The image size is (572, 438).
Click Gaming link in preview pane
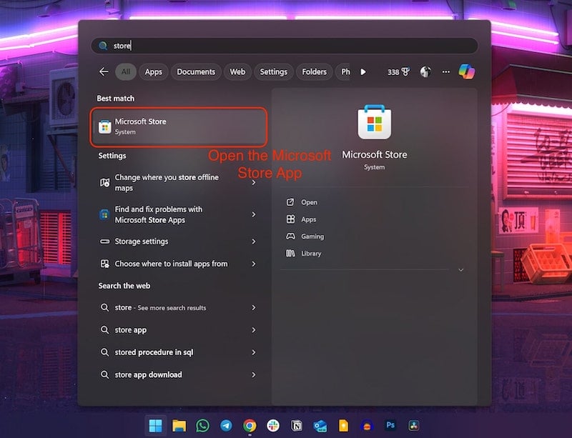[x=312, y=237]
